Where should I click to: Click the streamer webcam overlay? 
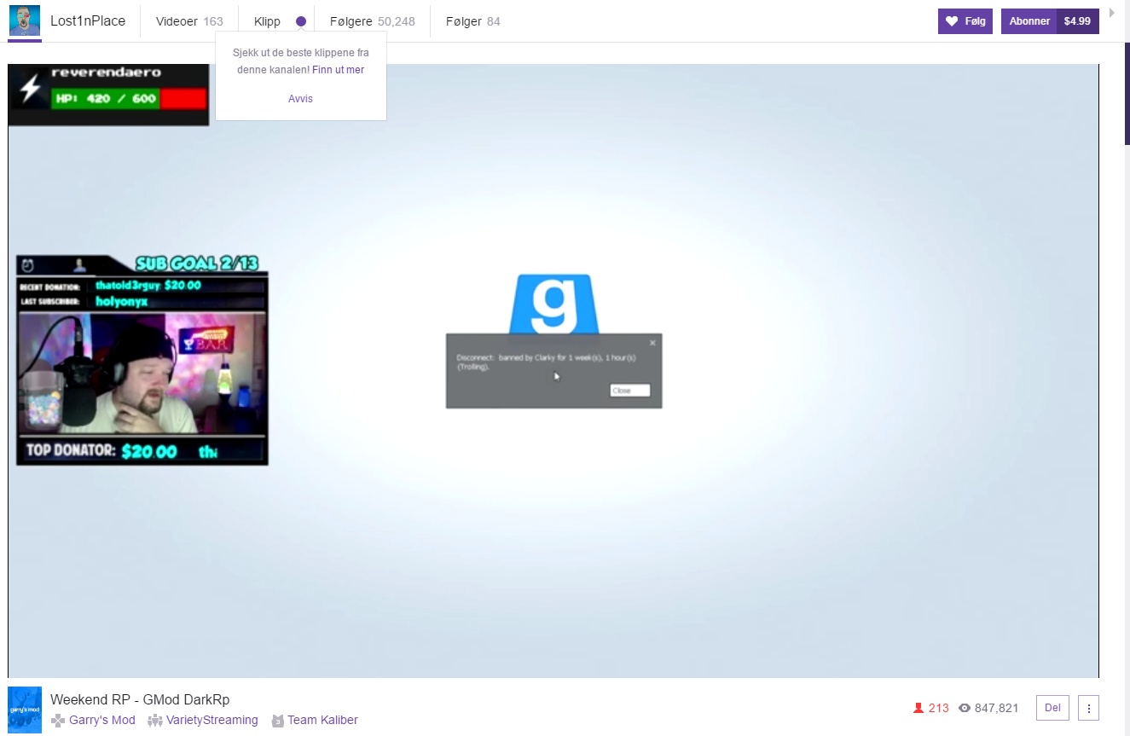142,375
